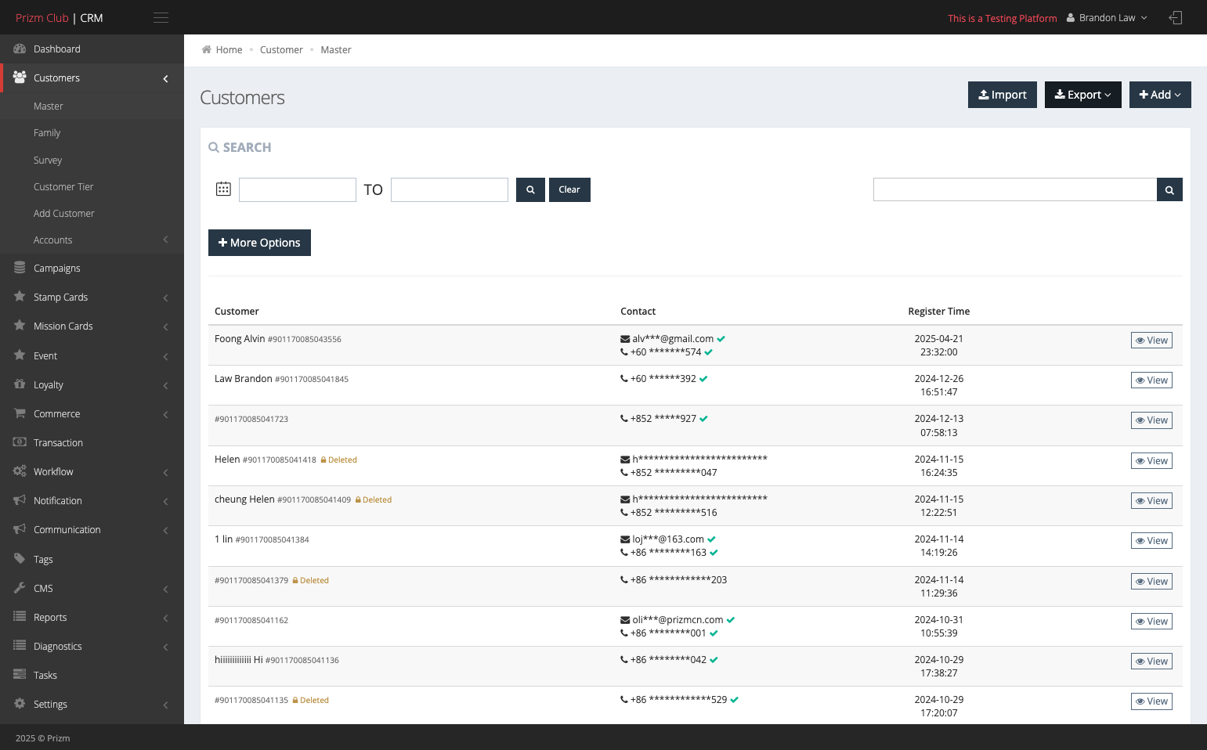The height and width of the screenshot is (750, 1207).
Task: Focus the keyword search text box
Action: [x=1015, y=189]
